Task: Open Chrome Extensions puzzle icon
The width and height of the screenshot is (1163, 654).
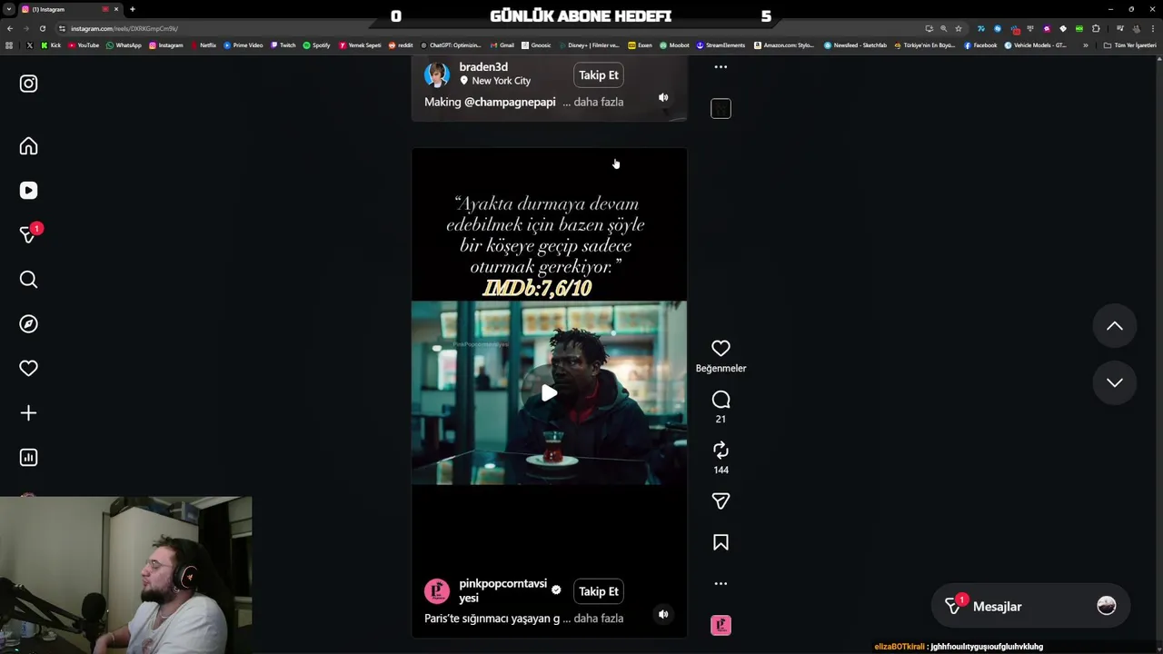Action: [x=1096, y=28]
